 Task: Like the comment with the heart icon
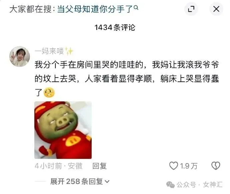174,166
